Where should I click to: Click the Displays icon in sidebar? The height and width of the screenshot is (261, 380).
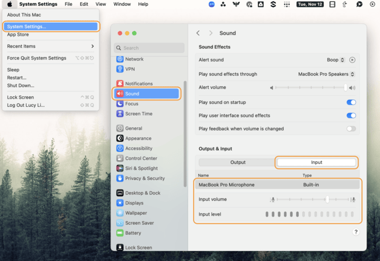click(x=120, y=203)
